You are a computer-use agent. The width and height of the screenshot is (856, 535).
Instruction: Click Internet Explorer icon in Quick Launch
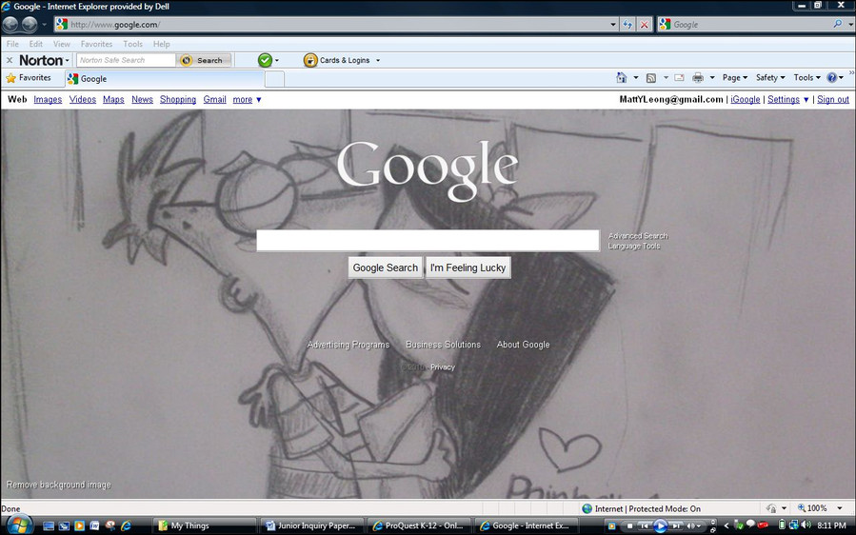click(x=126, y=526)
